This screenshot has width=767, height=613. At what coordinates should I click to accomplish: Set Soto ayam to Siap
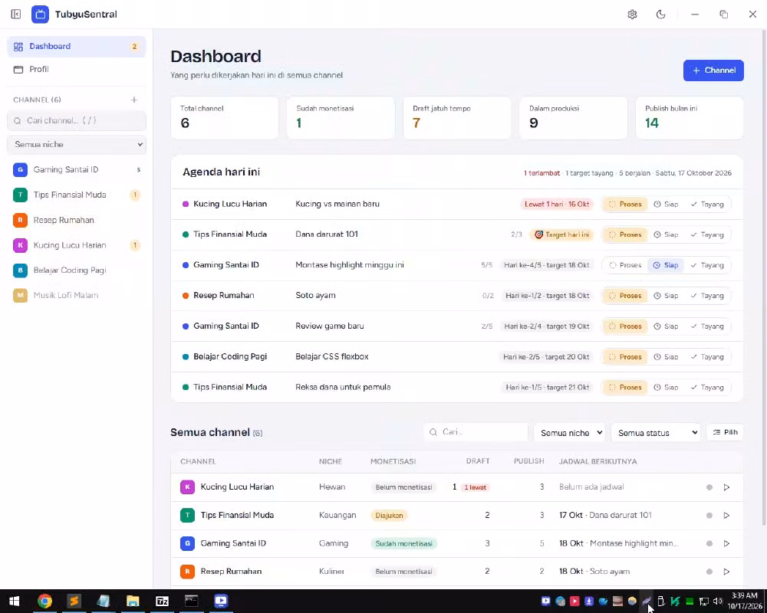point(666,296)
